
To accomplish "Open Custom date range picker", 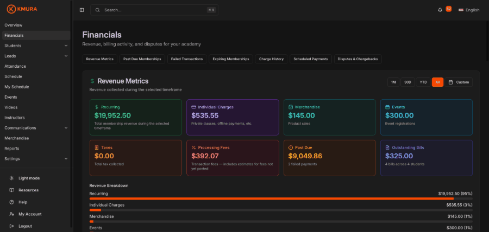I will [459, 82].
